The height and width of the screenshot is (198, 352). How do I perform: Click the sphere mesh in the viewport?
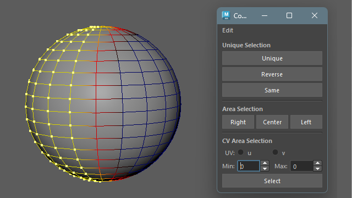coord(103,104)
